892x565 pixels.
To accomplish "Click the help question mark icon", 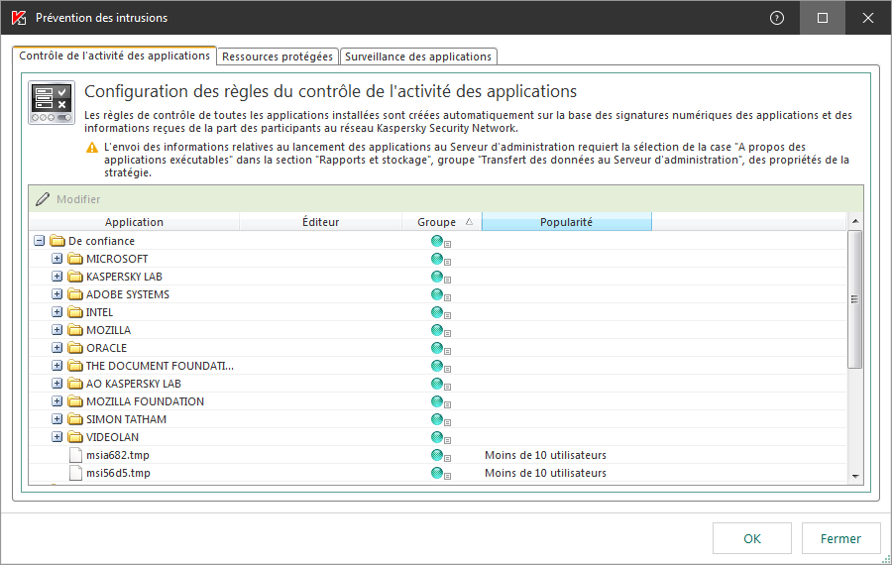I will coord(777,18).
